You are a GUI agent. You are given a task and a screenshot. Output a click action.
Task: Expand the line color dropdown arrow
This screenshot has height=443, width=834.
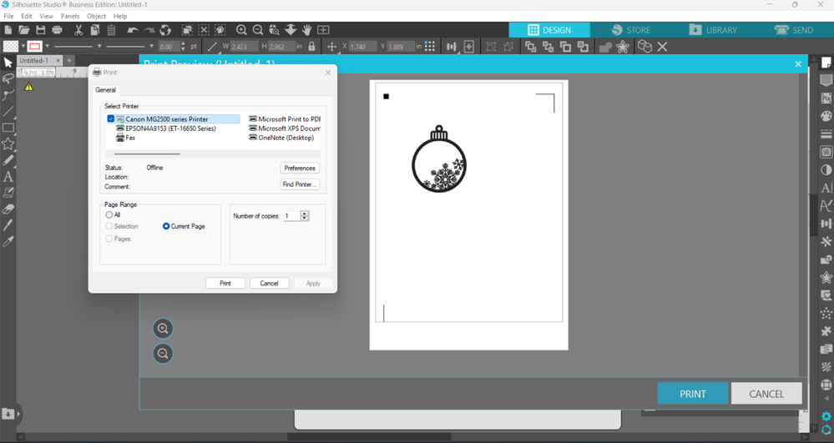[48, 47]
